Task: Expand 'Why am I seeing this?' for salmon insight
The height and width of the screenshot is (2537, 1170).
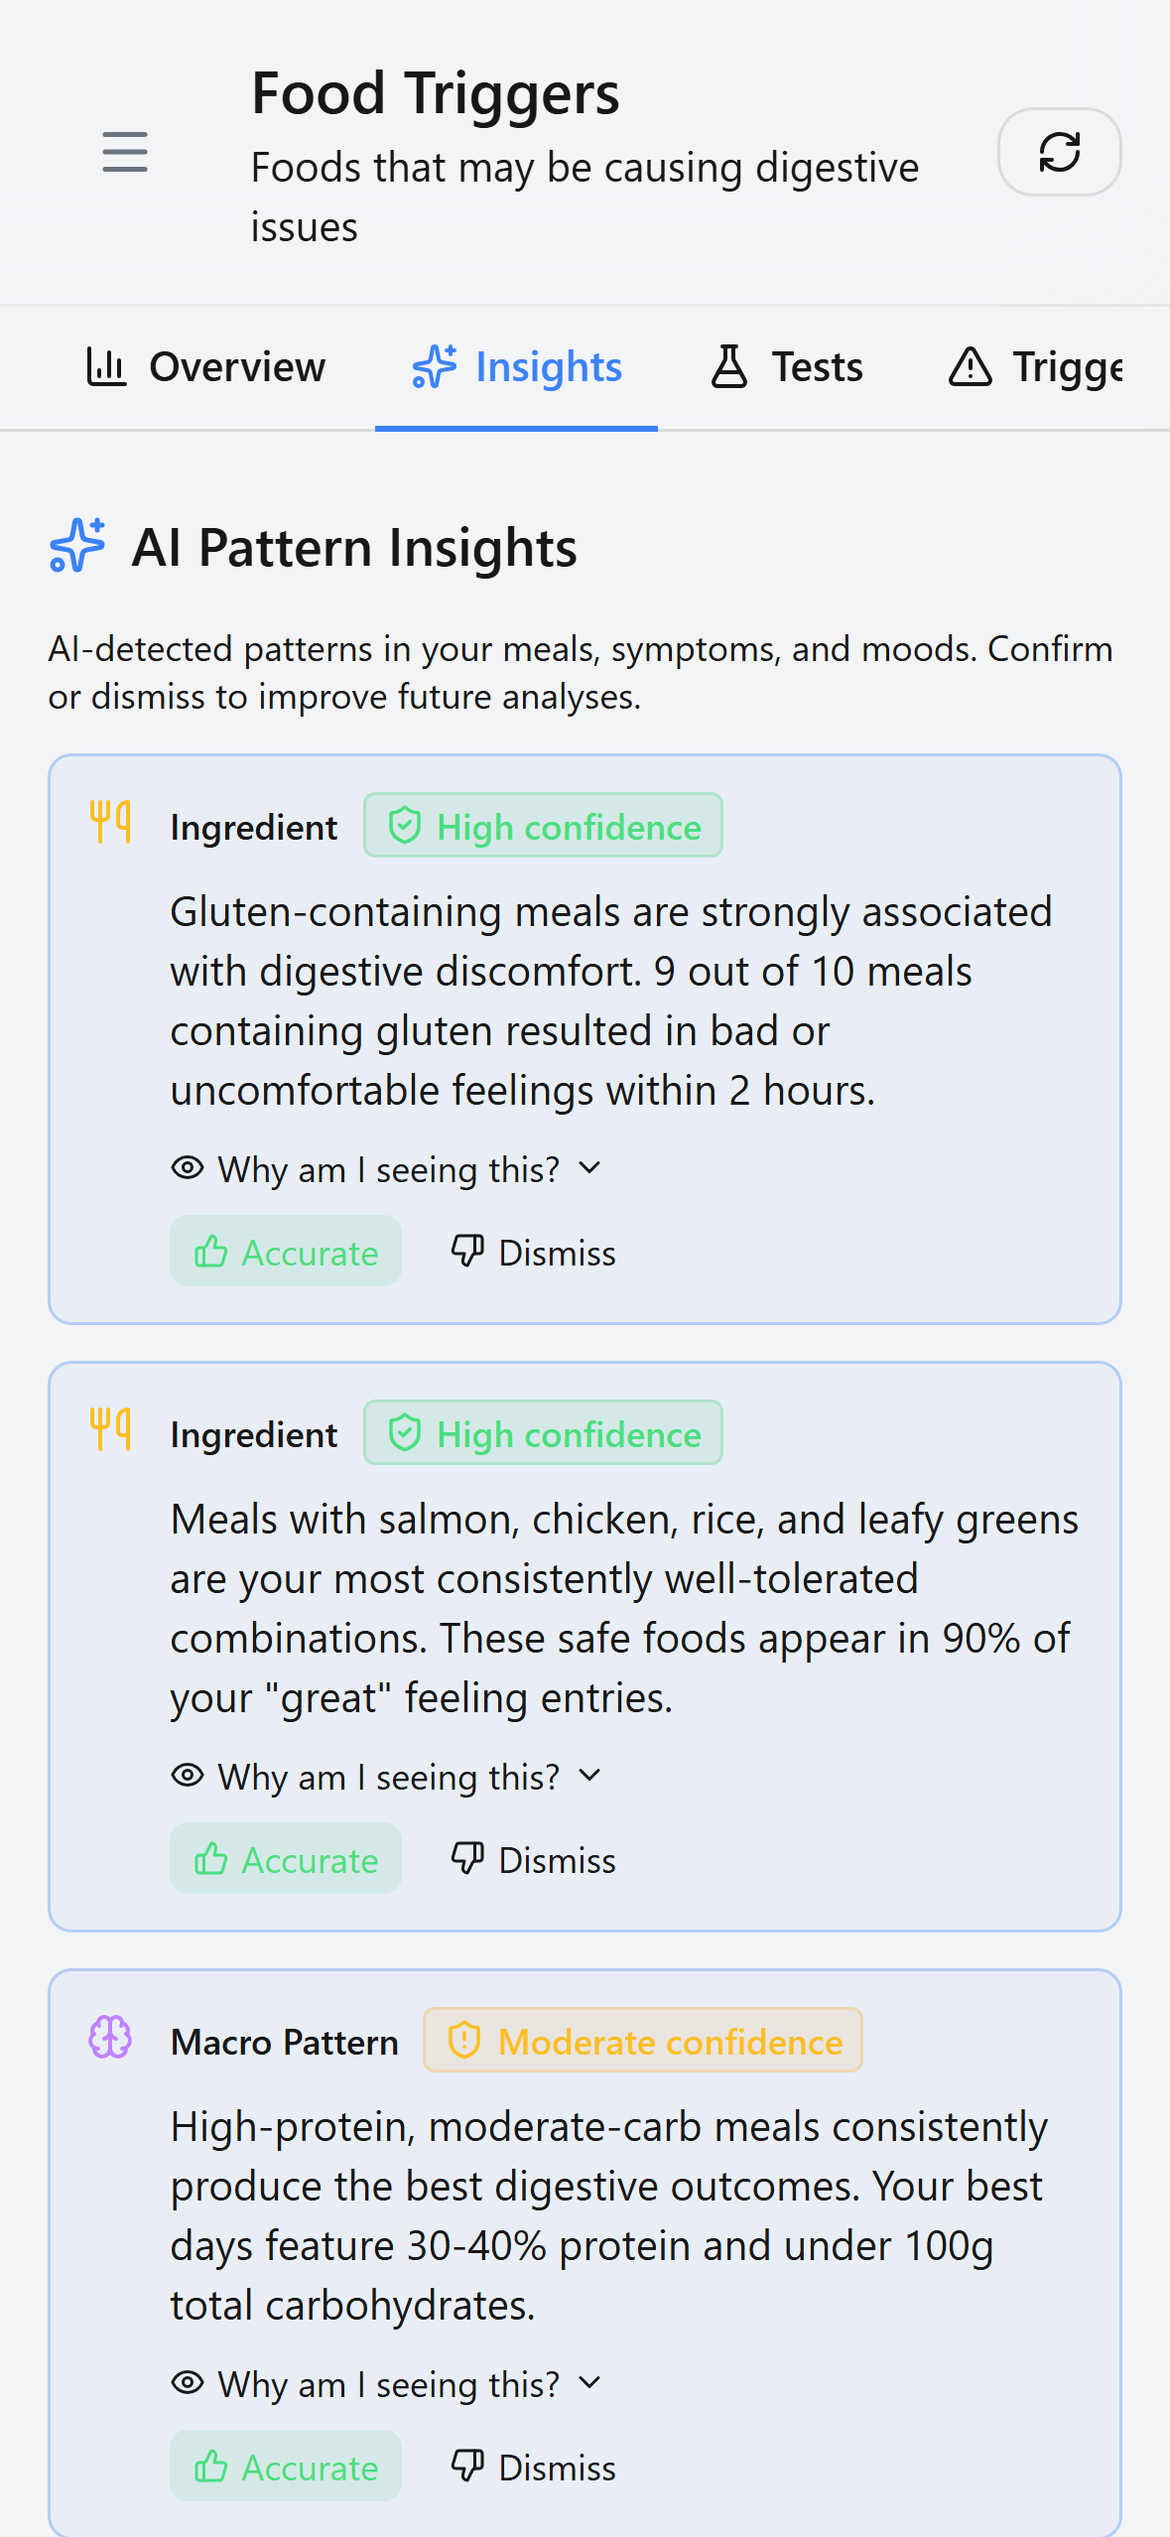Action: click(x=387, y=1777)
